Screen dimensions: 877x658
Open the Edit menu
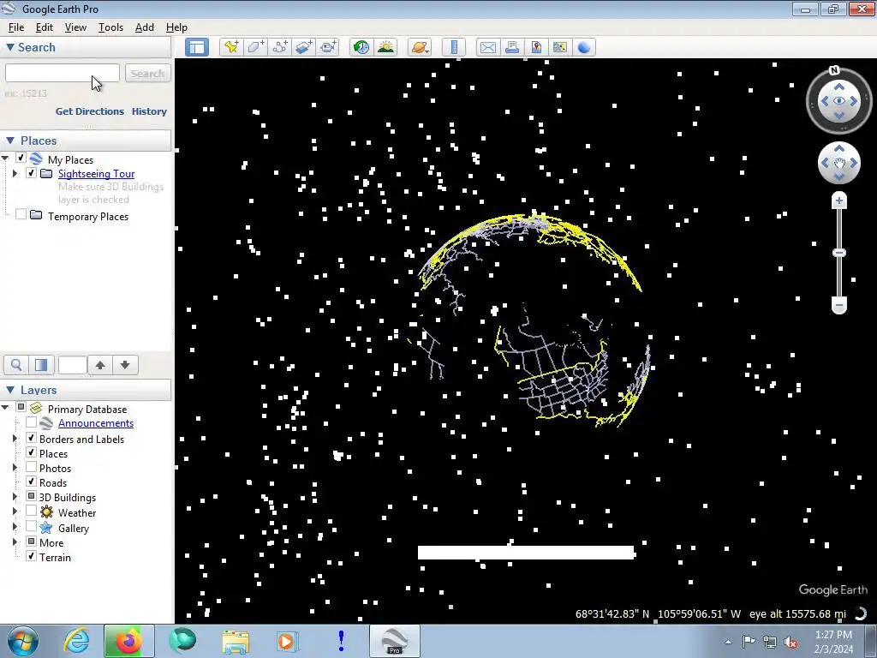point(45,27)
